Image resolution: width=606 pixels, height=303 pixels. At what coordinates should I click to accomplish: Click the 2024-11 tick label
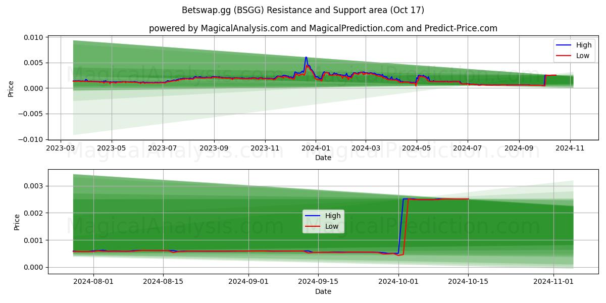click(x=571, y=148)
